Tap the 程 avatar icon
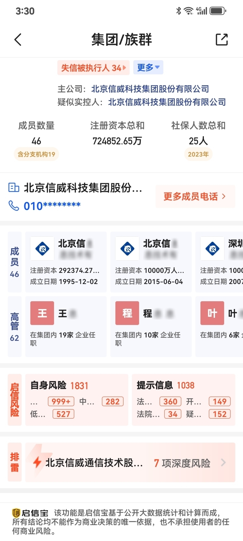The width and height of the screenshot is (243, 541). click(127, 313)
